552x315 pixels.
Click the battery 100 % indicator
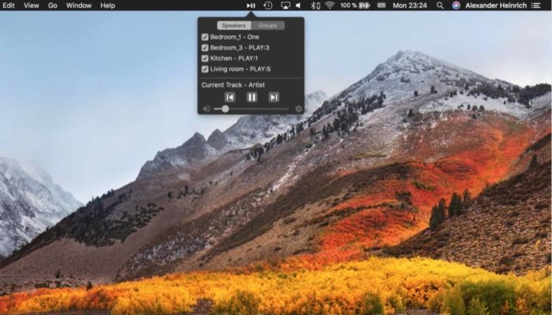pyautogui.click(x=355, y=6)
